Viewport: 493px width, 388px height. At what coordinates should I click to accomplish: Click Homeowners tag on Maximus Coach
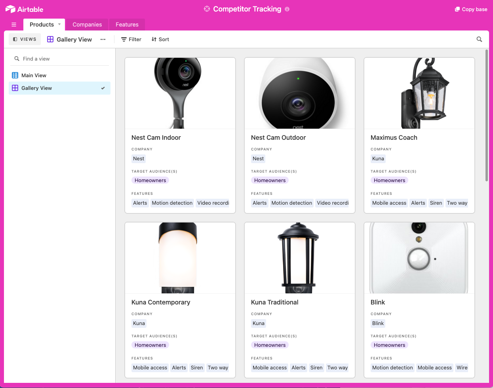coord(390,180)
